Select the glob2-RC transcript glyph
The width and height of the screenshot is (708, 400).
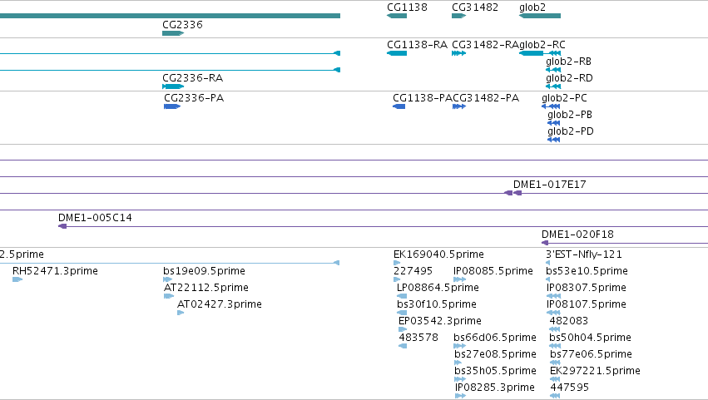point(540,53)
